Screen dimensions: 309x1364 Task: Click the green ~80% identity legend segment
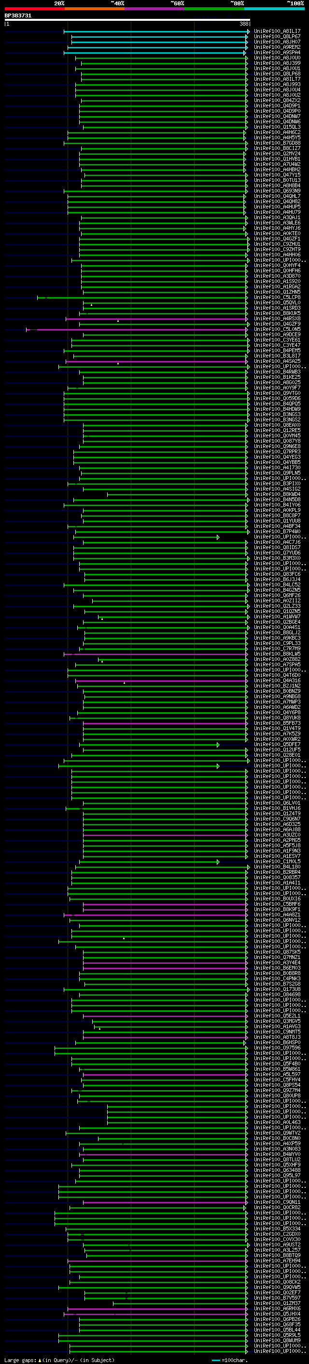pyautogui.click(x=214, y=9)
